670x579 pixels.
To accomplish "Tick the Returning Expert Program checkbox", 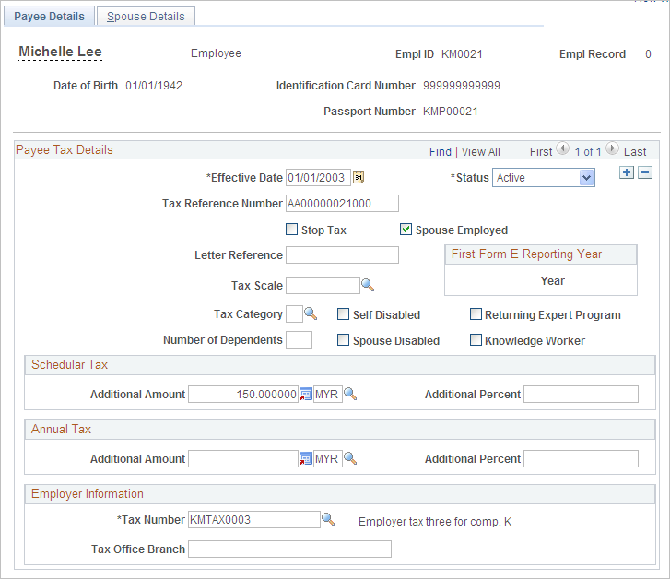I will [476, 314].
